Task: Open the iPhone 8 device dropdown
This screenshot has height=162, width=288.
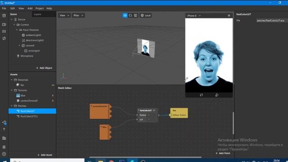Action: click(x=194, y=16)
